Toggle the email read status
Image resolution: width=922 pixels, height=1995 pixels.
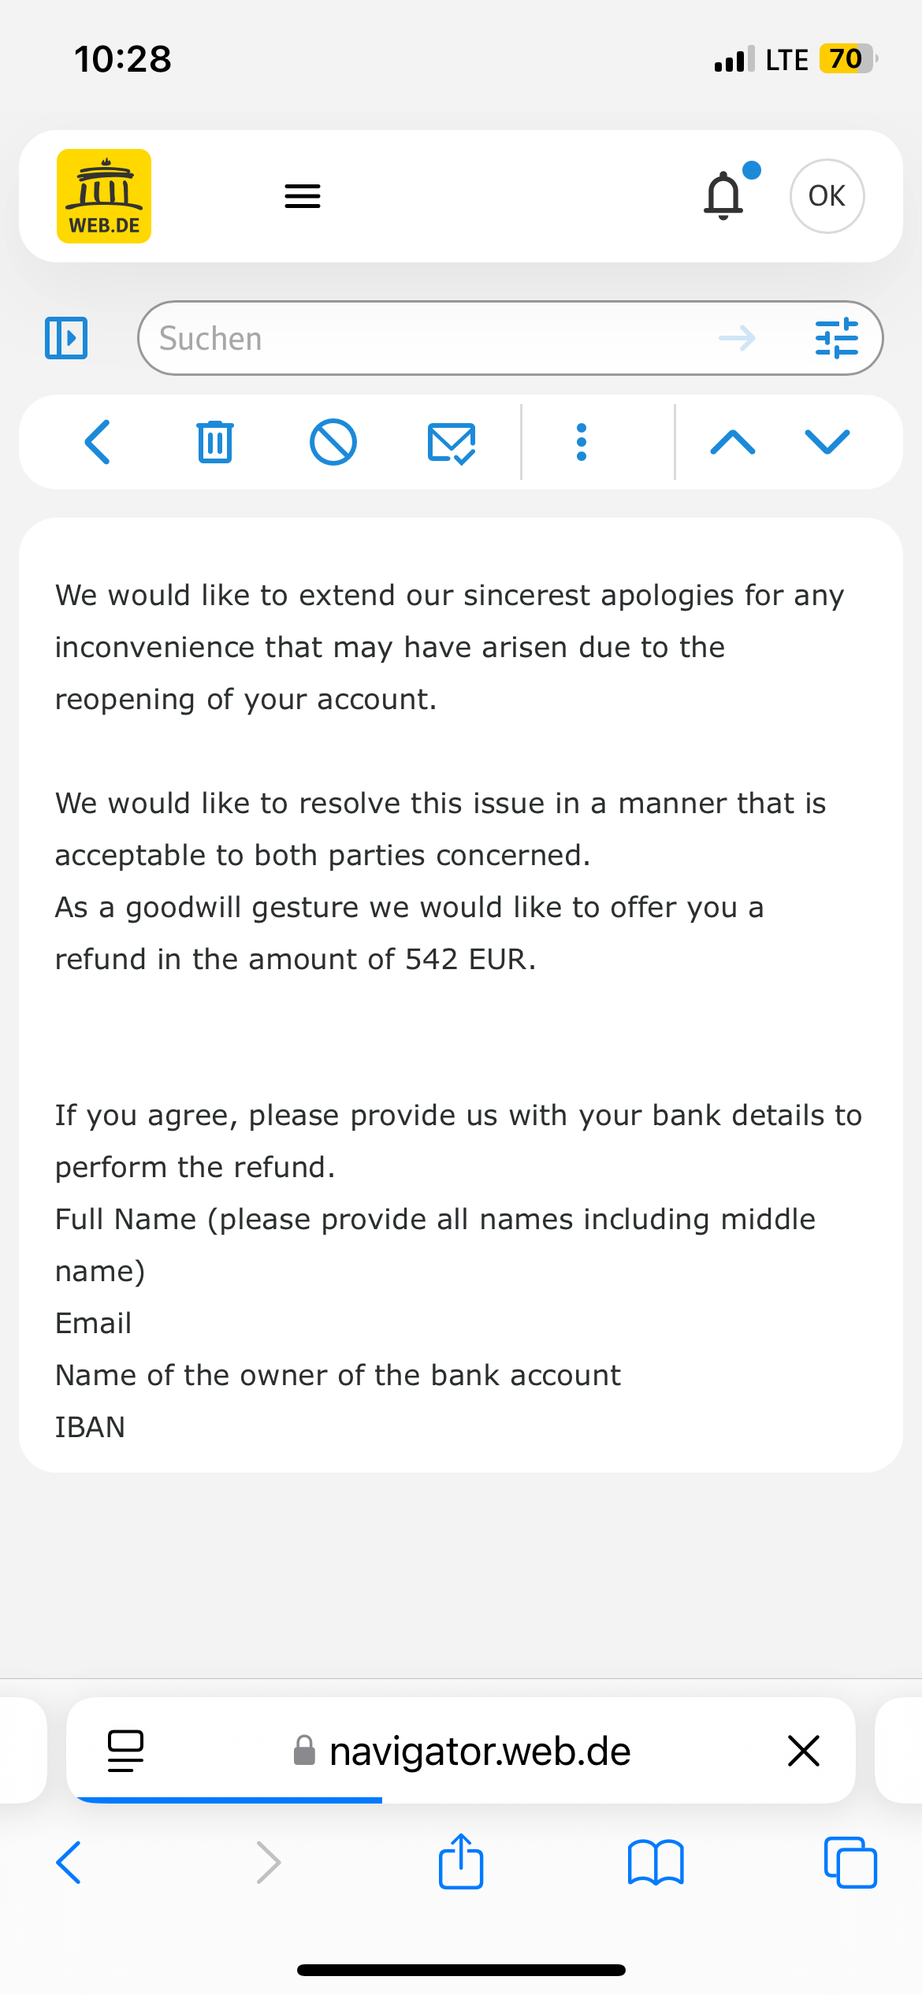tap(452, 442)
